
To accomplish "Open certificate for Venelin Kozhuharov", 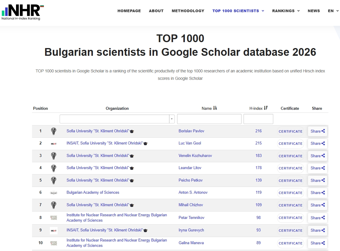I will coord(290,156).
